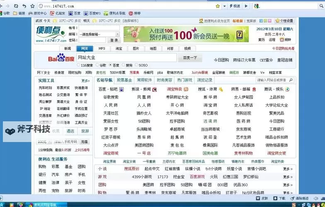This screenshot has height=207, width=325.
Task: Open the 股票基金 navigation tab
Action: pyautogui.click(x=124, y=80)
